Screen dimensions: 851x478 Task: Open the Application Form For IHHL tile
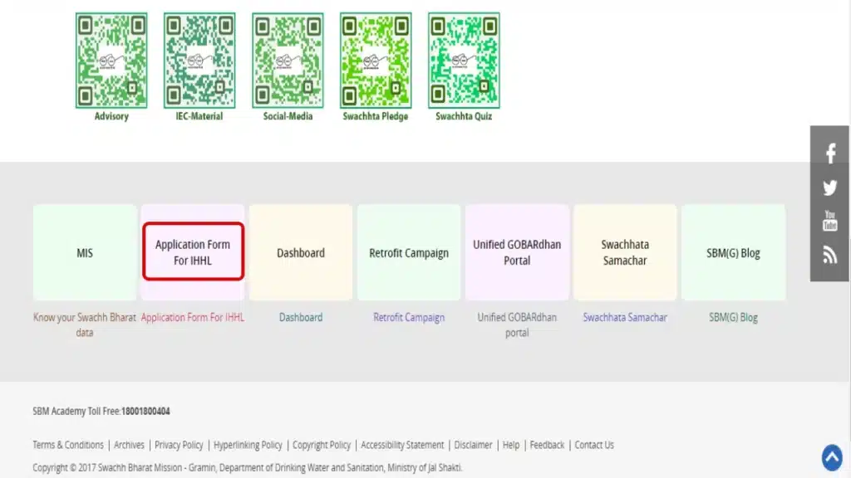[x=193, y=252]
